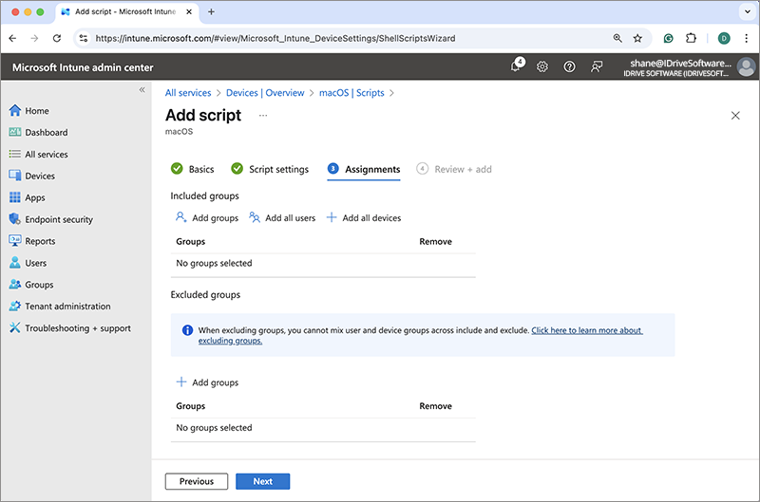Open the feedback icon in header

tap(596, 66)
